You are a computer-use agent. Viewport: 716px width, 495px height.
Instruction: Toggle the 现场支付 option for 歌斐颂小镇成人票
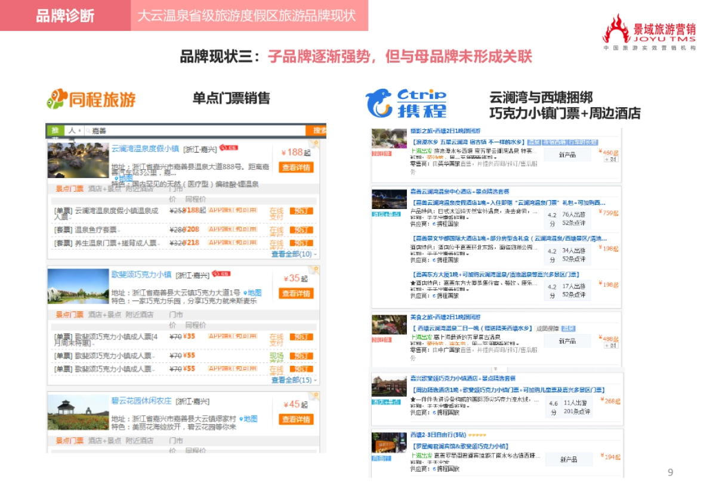(x=276, y=356)
